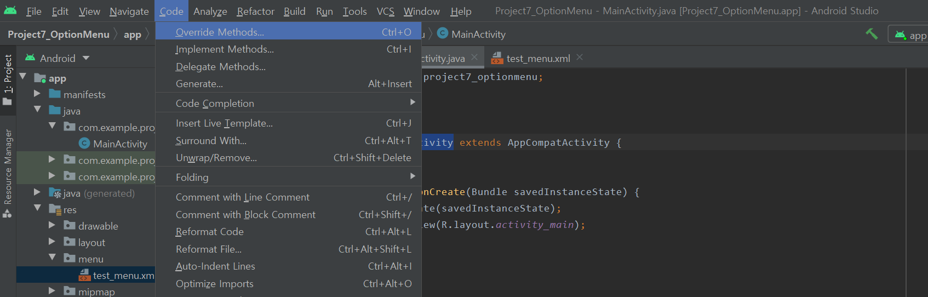
Task: Collapse the java folder
Action: [37, 110]
